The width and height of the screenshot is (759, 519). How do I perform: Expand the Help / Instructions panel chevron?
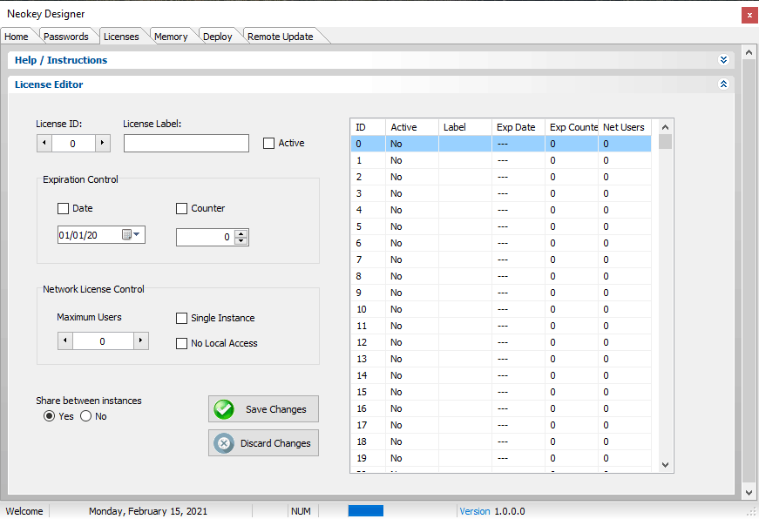click(x=723, y=60)
